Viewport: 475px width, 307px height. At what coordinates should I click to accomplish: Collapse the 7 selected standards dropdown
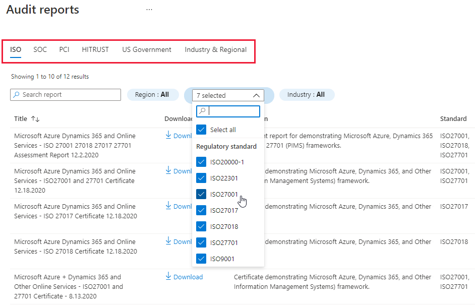pos(257,95)
